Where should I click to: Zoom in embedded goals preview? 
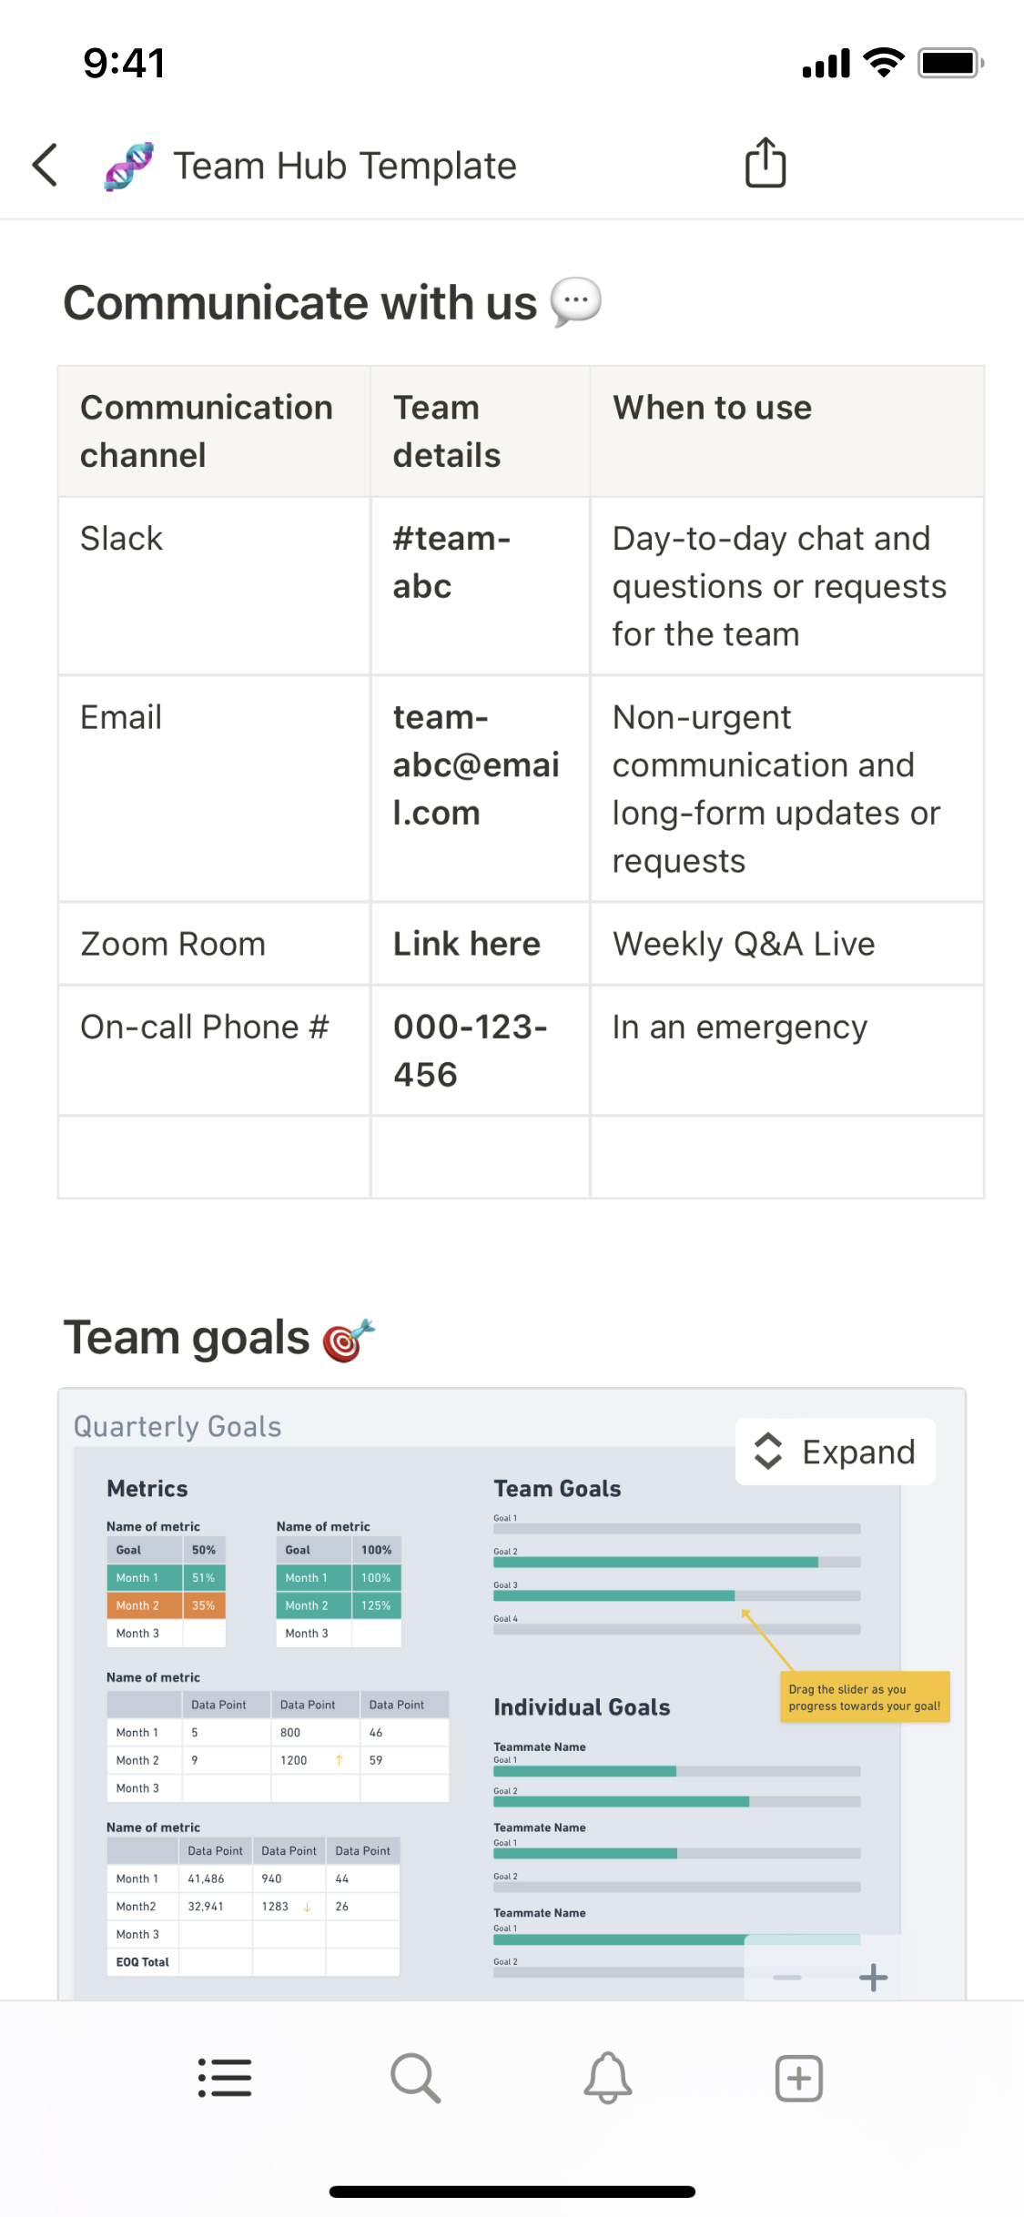[873, 1977]
